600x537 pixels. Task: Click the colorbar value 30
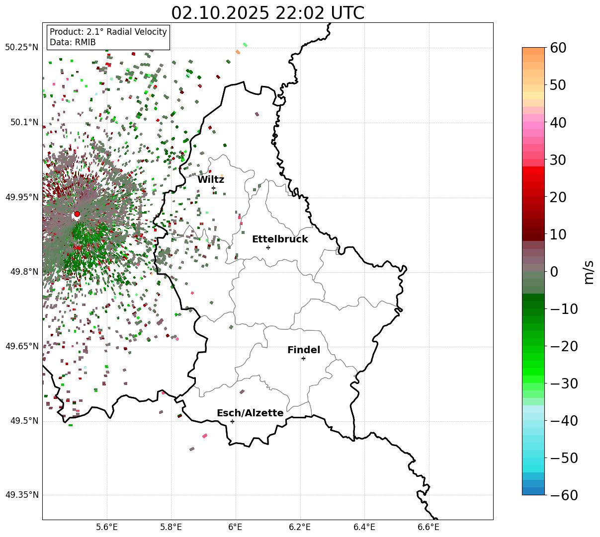coord(558,159)
